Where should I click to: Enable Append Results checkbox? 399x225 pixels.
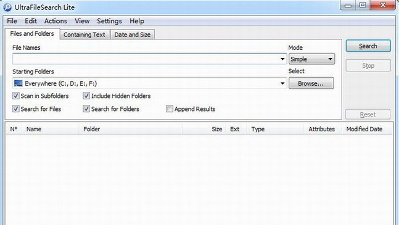point(169,109)
